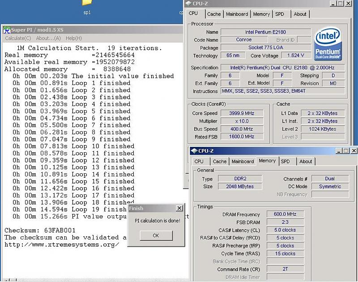Click the CPU-Z logo icon in the upper window title bar
The height and width of the screenshot is (282, 358).
(188, 4)
